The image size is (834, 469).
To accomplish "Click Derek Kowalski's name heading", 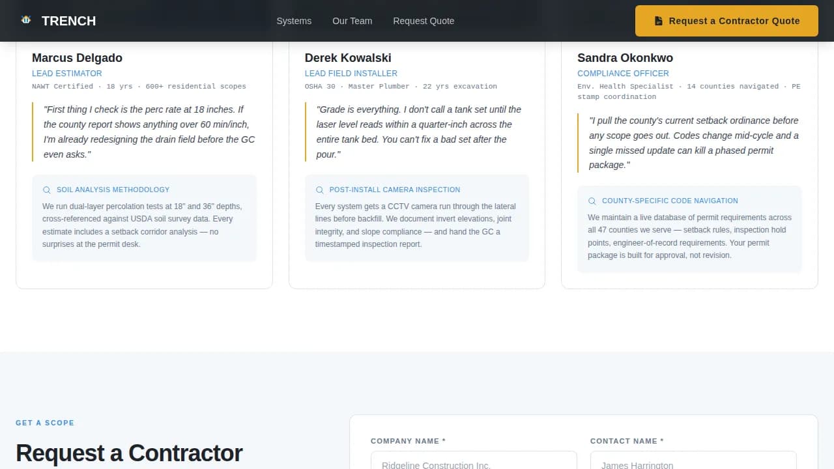I will pyautogui.click(x=348, y=58).
